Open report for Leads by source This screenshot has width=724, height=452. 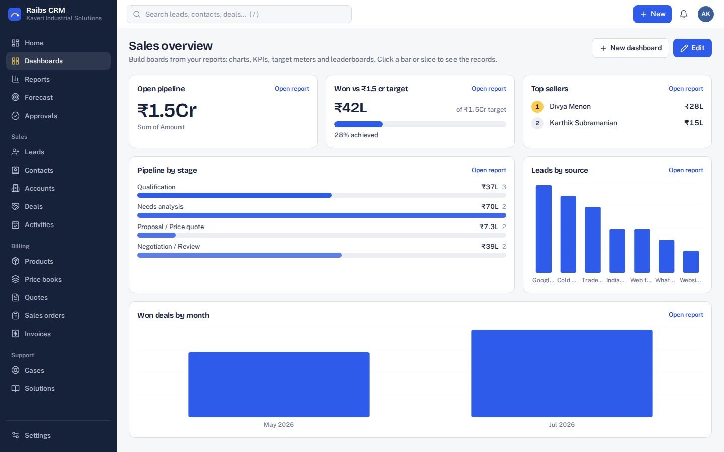coord(686,170)
